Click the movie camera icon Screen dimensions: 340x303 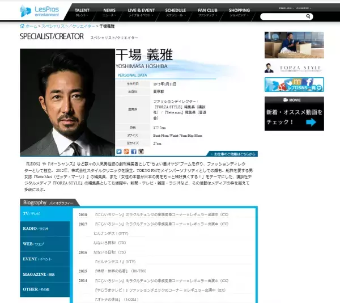click(286, 100)
